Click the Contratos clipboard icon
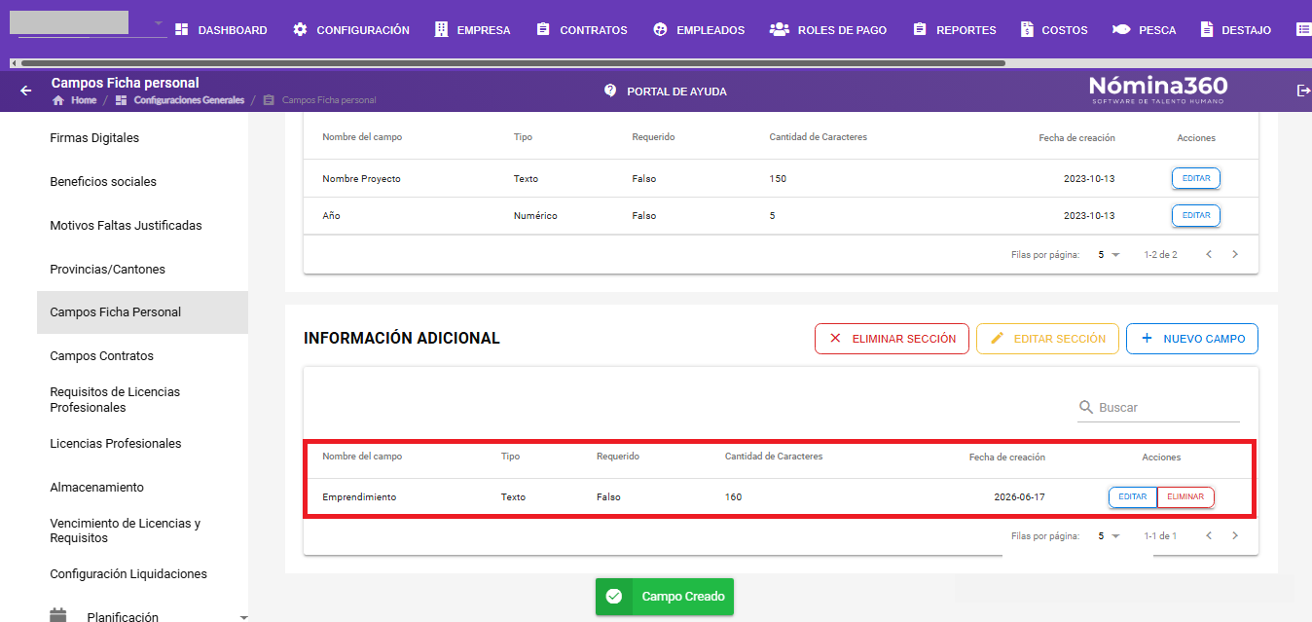The image size is (1312, 622). click(543, 30)
